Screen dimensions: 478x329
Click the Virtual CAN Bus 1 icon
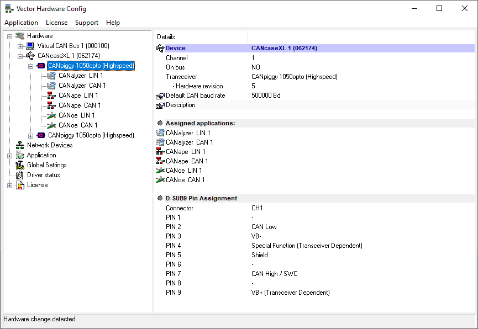pyautogui.click(x=30, y=46)
